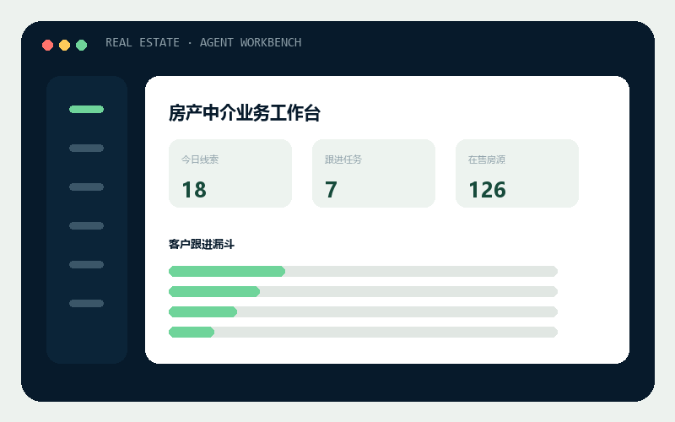Select the third sidebar menu bar
The image size is (675, 422).
point(87,187)
